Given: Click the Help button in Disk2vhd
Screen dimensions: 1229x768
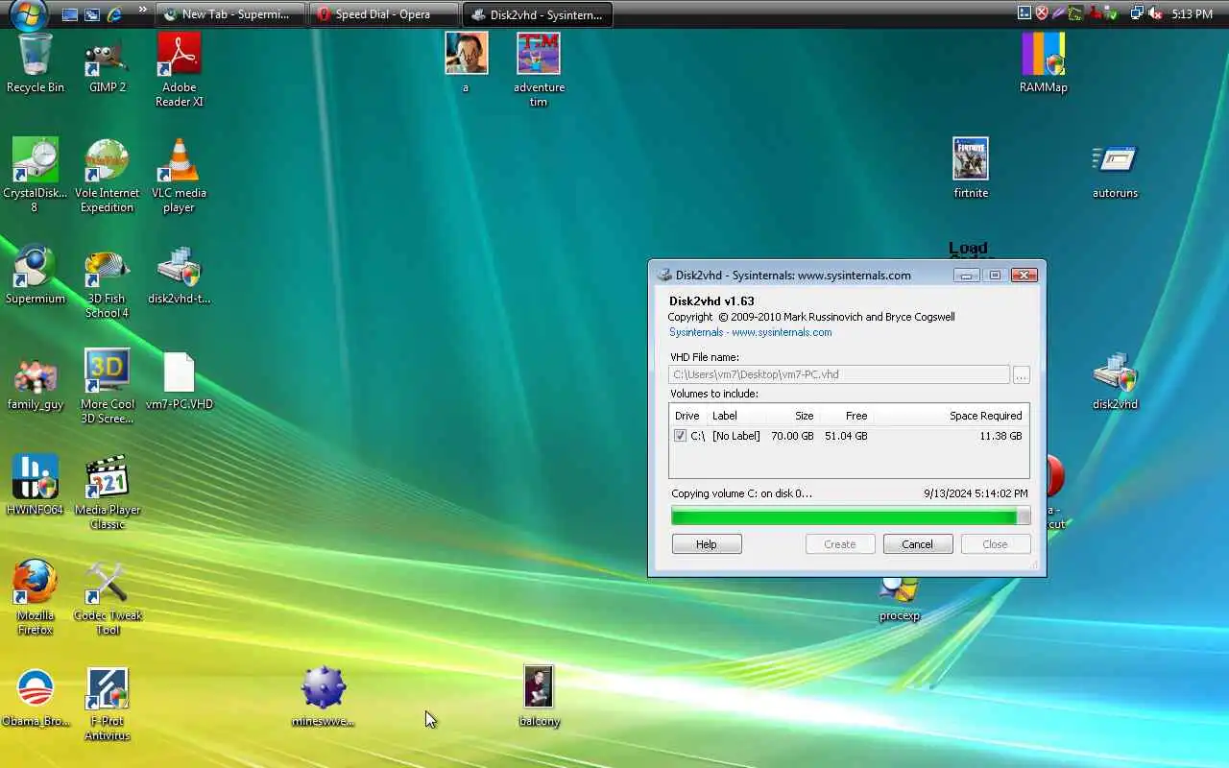Looking at the screenshot, I should pos(707,544).
